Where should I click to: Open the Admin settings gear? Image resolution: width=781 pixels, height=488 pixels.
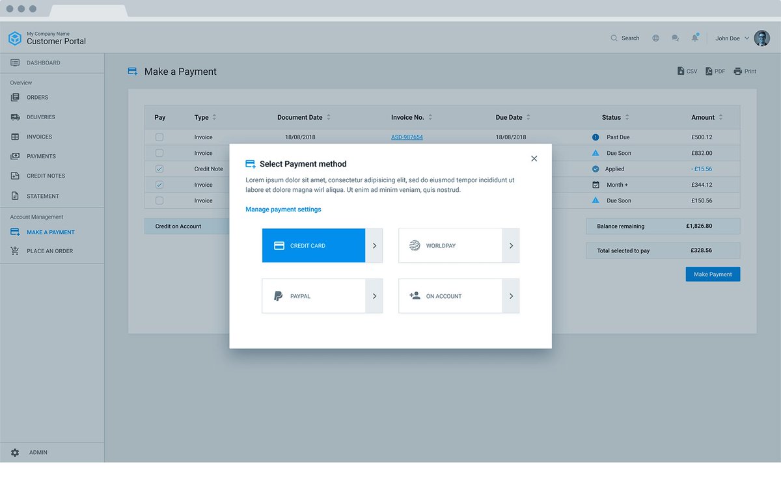[x=14, y=452]
